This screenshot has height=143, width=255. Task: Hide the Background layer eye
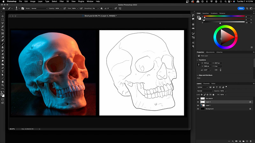point(198,109)
